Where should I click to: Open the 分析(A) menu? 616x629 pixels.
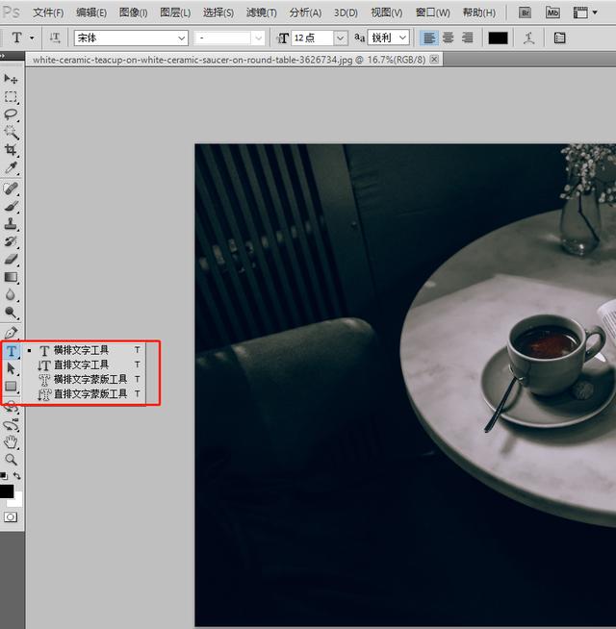point(305,13)
